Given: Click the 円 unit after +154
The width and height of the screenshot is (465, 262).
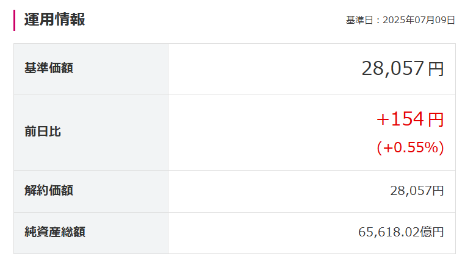Looking at the screenshot, I should (x=436, y=119).
